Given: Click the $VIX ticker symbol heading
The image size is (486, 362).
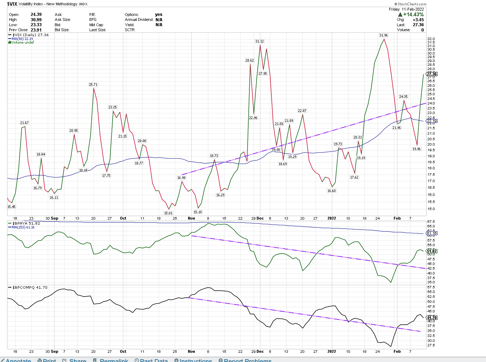Looking at the screenshot, I should click(12, 4).
